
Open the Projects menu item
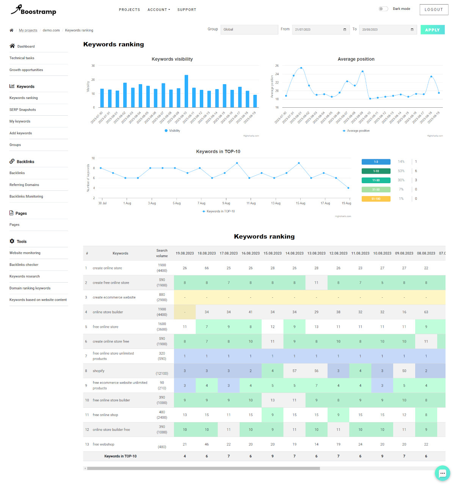click(x=129, y=10)
